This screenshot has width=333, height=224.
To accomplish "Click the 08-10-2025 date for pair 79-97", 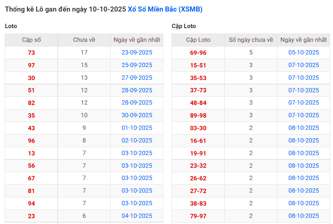I will click(x=303, y=216).
